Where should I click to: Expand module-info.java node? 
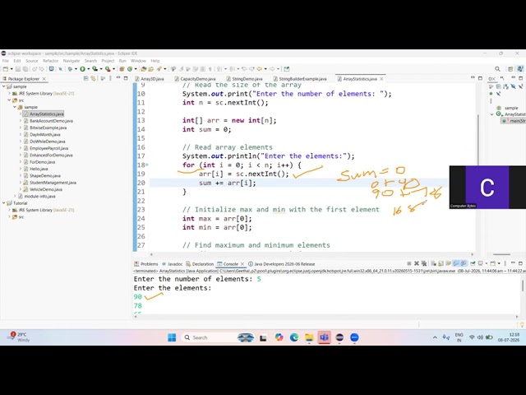click(15, 196)
